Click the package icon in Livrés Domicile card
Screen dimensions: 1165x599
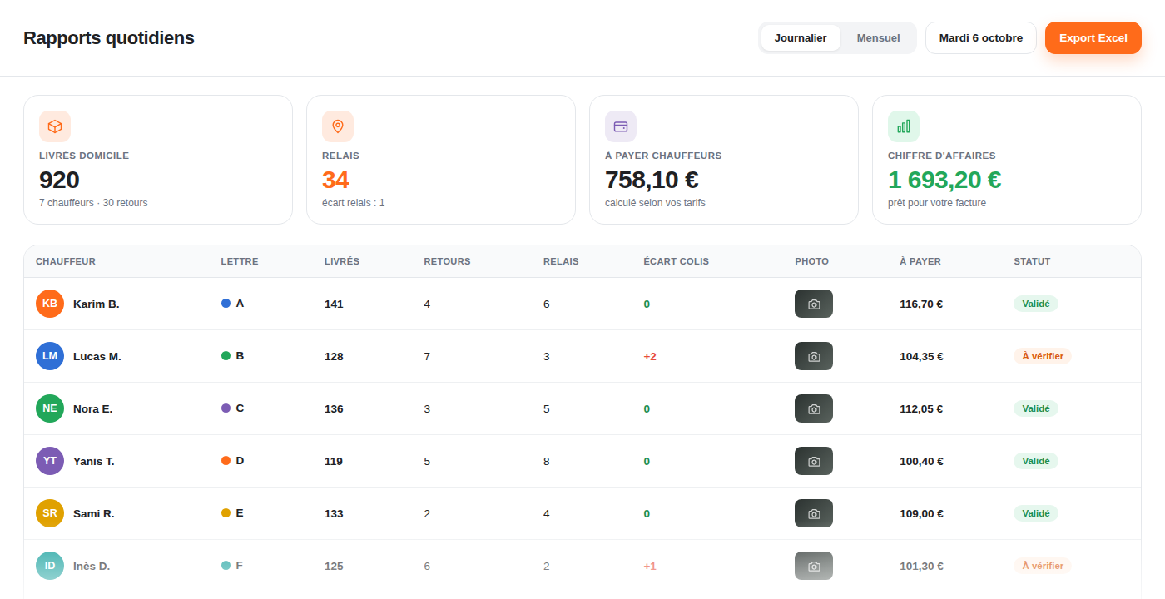click(x=55, y=126)
